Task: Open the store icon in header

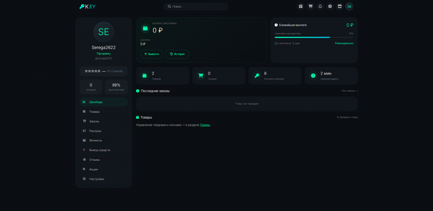Action: 340,6
